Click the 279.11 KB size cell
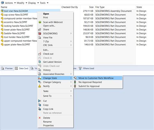 coord(88,11)
